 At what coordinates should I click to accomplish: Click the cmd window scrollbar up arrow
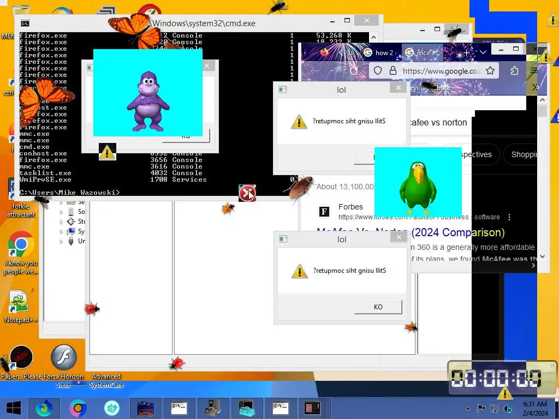[373, 37]
